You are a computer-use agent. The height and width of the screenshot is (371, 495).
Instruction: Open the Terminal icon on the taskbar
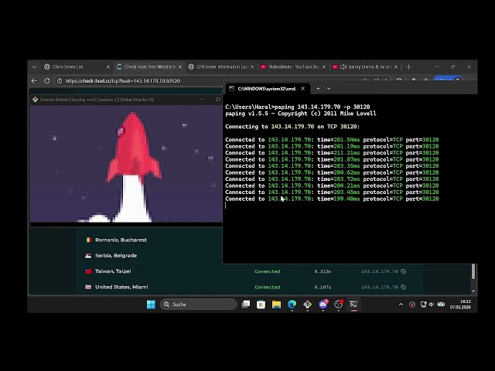(353, 305)
